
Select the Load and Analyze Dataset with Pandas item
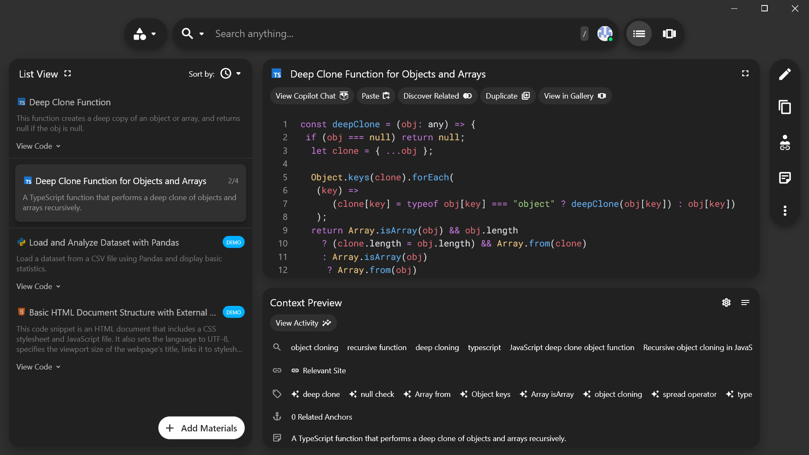click(104, 243)
